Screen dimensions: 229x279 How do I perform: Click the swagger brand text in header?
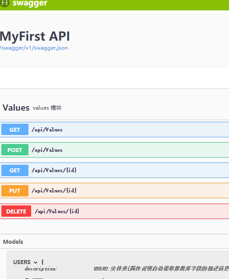pos(30,3)
